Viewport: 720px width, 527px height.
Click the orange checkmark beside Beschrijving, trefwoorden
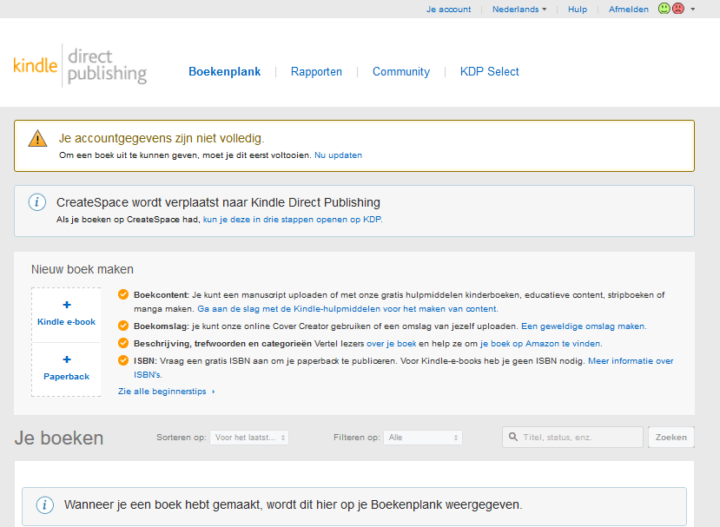pos(123,344)
